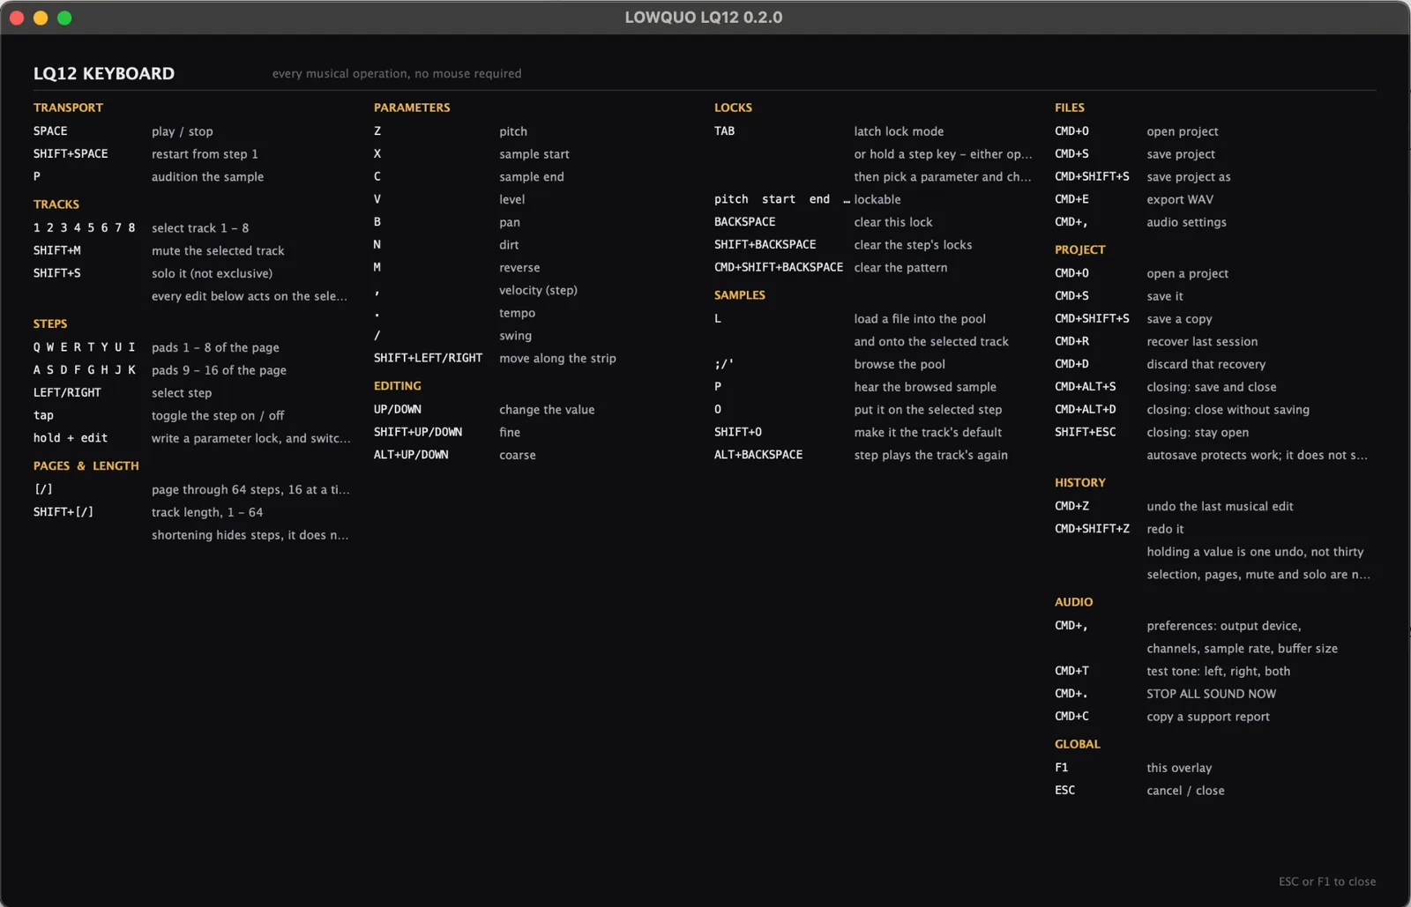
Task: Click 'every musical operation, no mouse required' subtitle
Action: click(397, 74)
